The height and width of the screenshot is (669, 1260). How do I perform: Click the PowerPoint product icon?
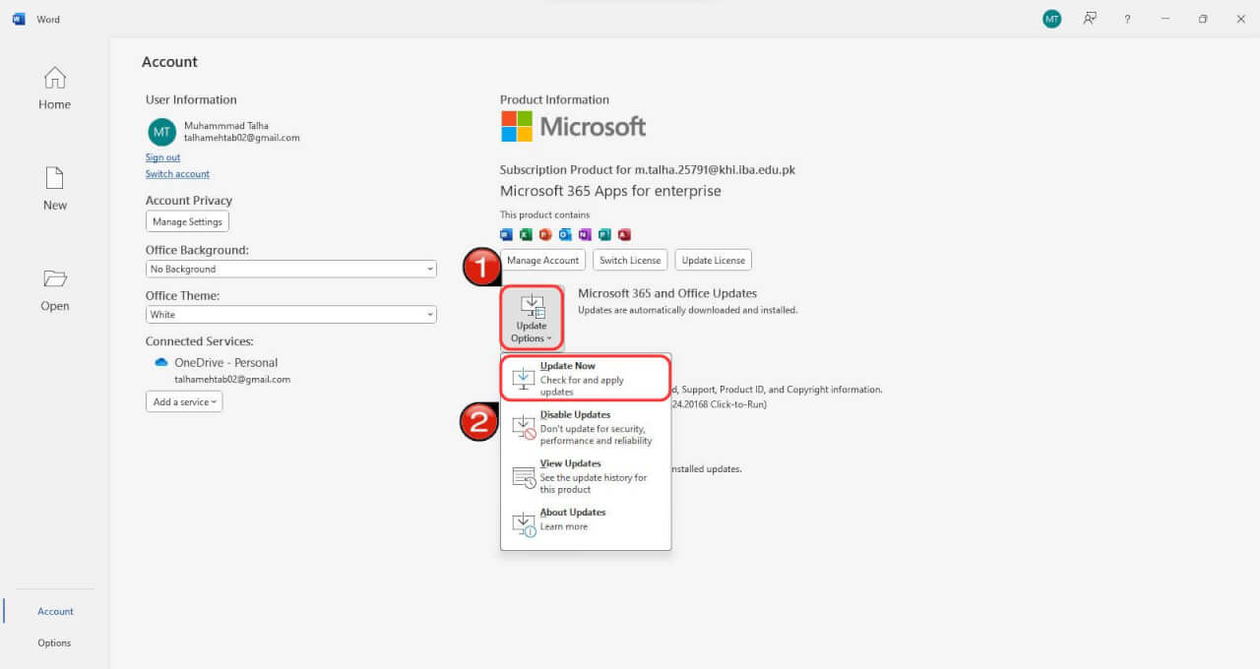click(545, 234)
